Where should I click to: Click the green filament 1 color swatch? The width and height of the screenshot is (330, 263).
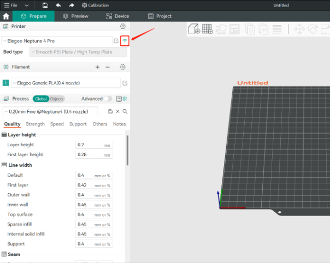tap(5, 83)
